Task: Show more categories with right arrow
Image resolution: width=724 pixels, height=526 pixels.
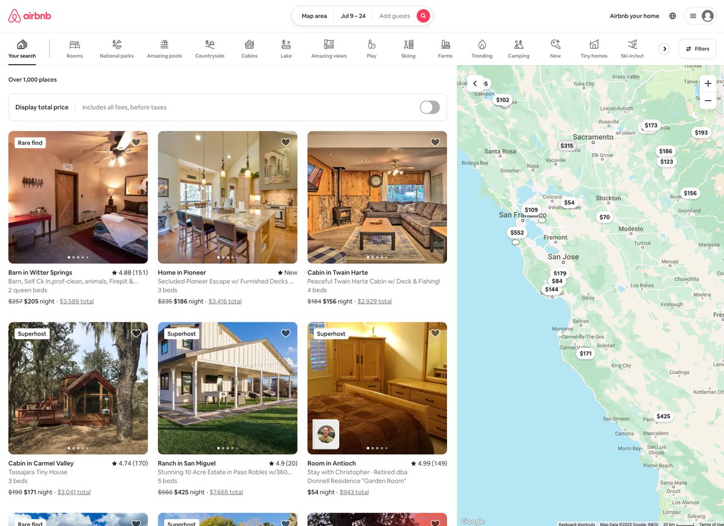Action: (x=664, y=49)
